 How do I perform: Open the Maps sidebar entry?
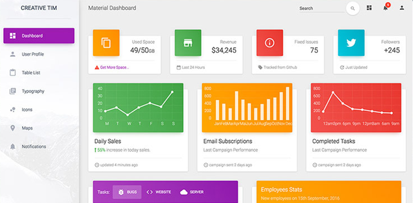click(x=39, y=128)
